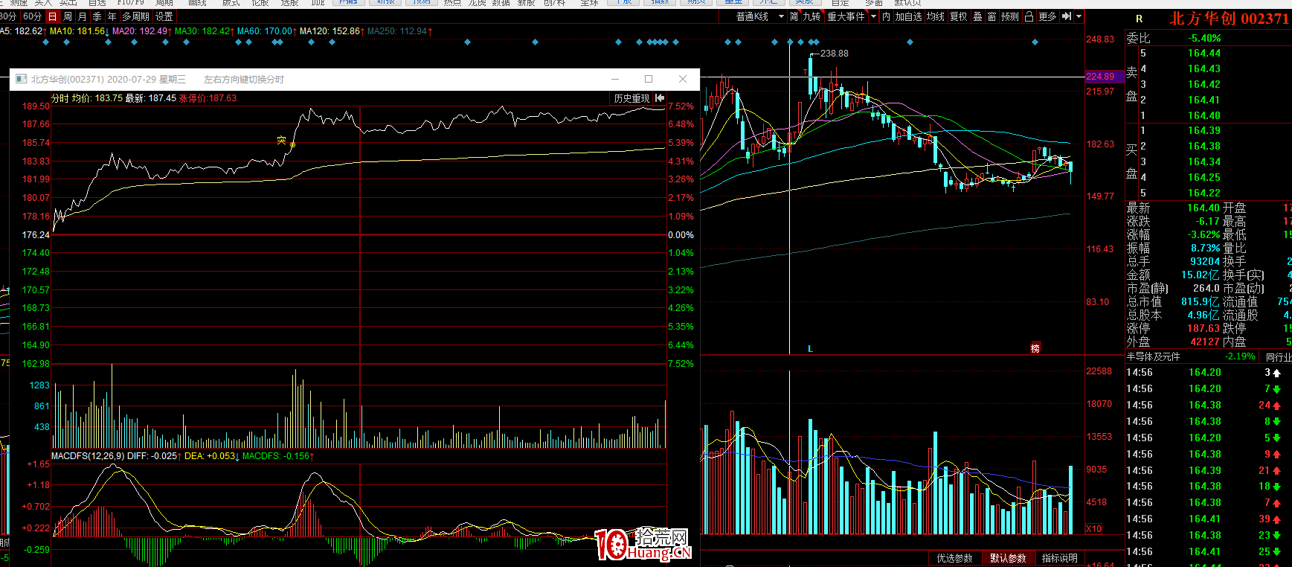Open the 重大事件 events button
Viewport: 1292px width, 567px height.
[846, 16]
